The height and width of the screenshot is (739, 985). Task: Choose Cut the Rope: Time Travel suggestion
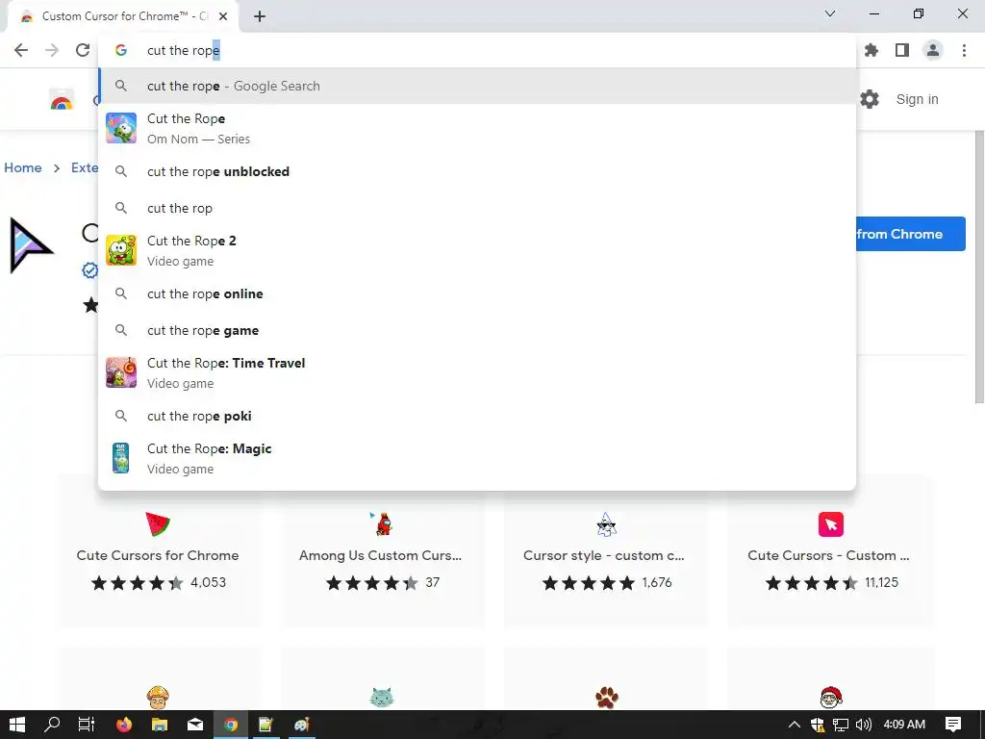(477, 372)
